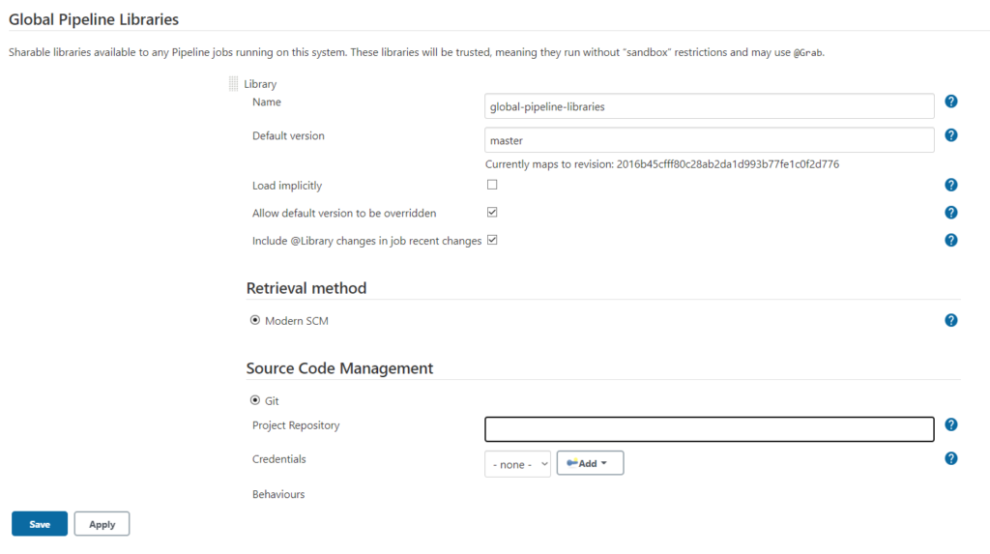Focus the Project Repository text field
Image resolution: width=990 pixels, height=554 pixels.
coord(709,429)
